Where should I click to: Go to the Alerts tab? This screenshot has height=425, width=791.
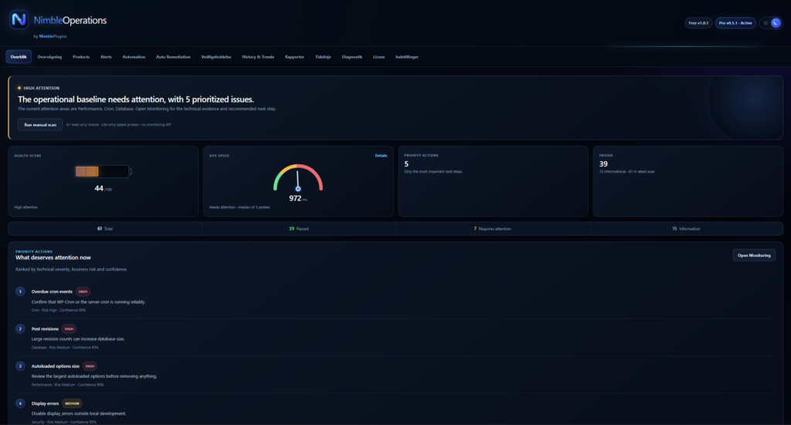(106, 57)
